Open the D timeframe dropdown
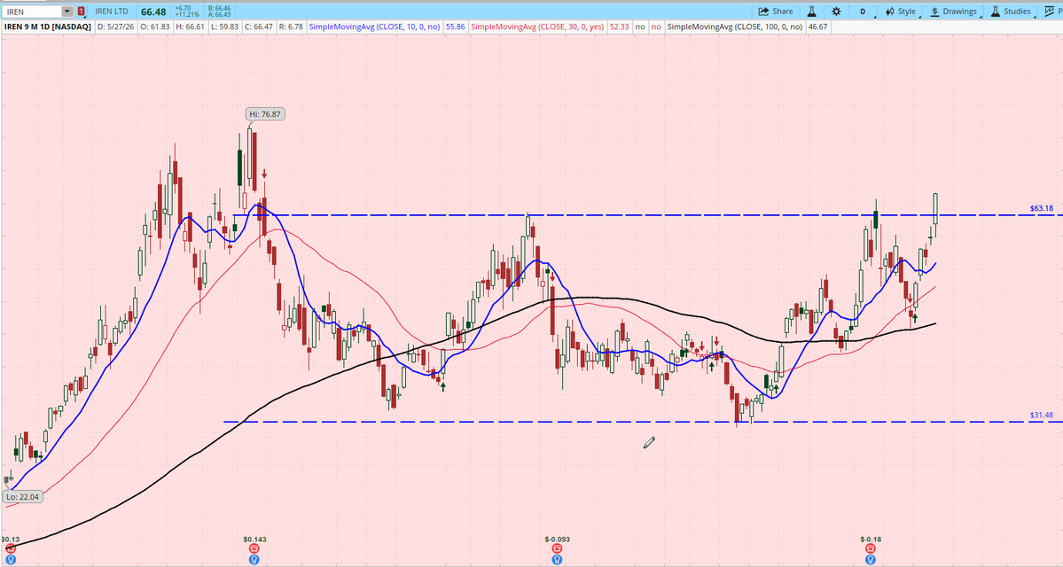Image resolution: width=1063 pixels, height=567 pixels. [863, 12]
